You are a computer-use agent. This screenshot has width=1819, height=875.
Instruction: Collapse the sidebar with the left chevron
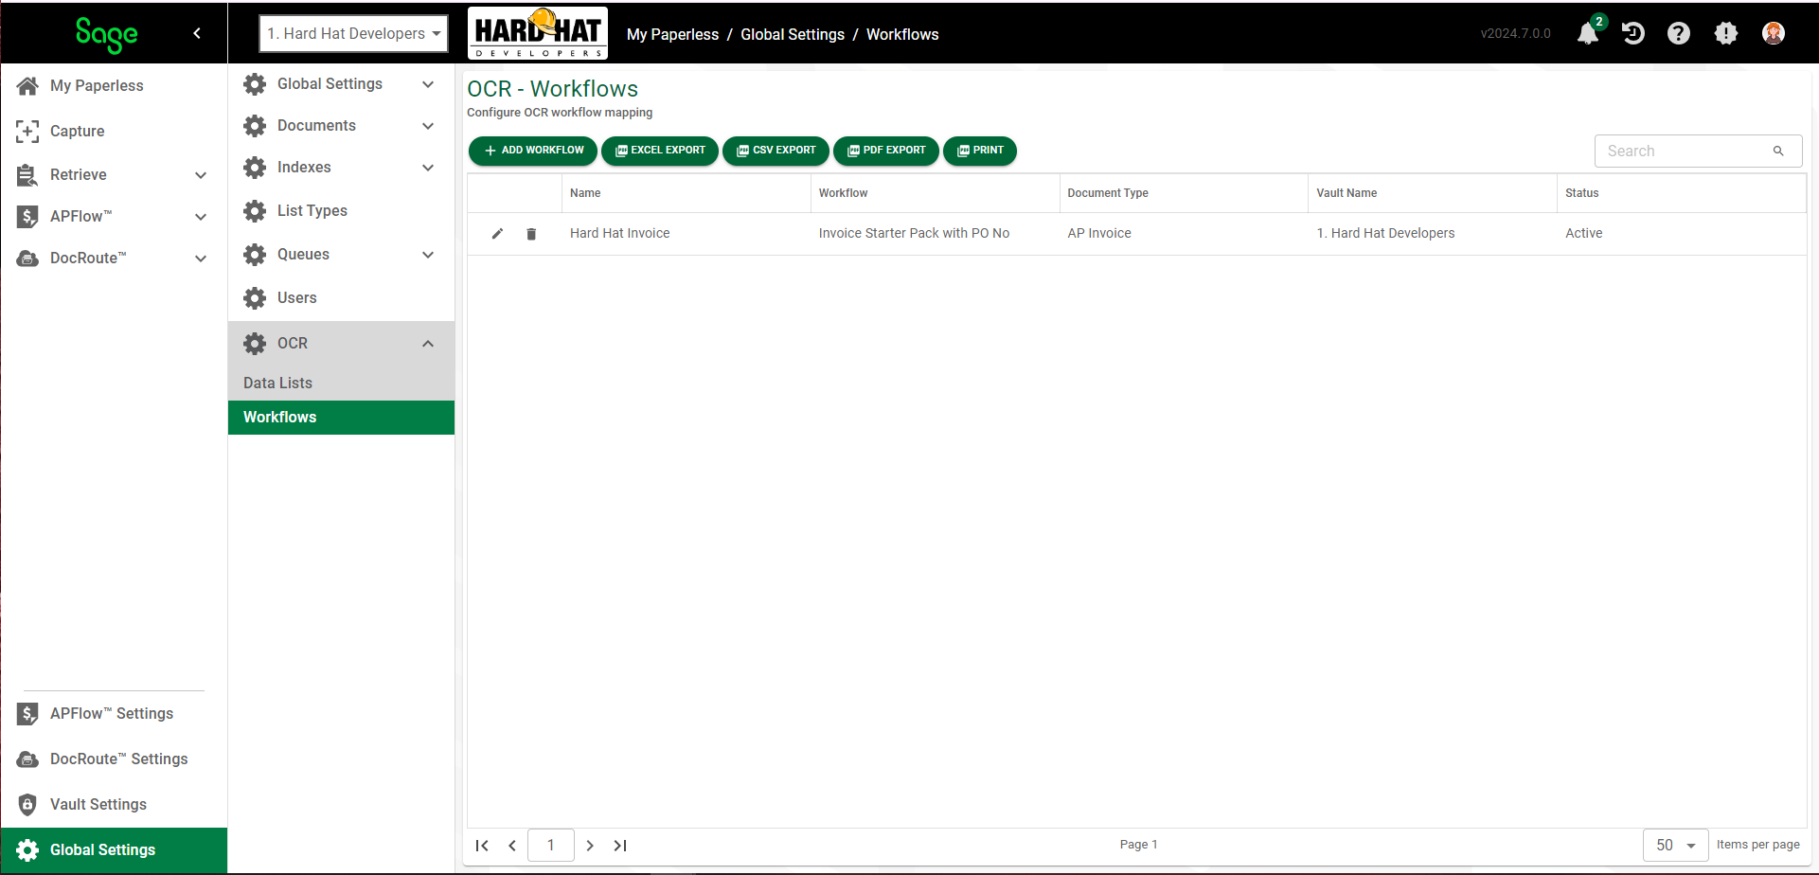197,33
